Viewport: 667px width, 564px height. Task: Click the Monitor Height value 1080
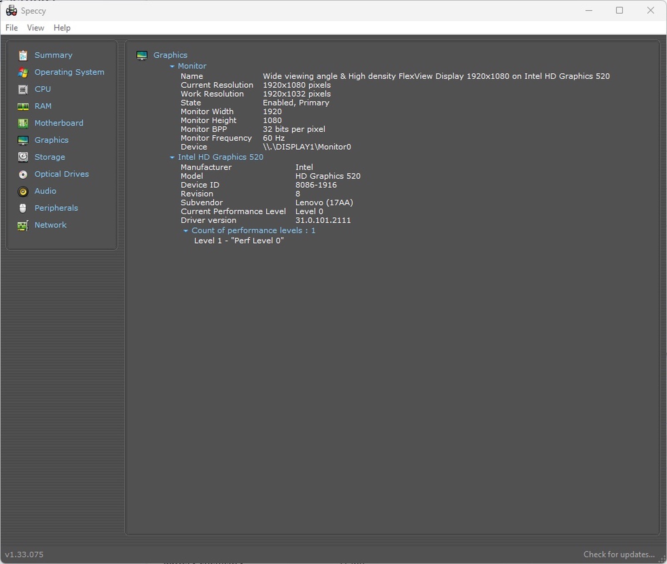click(x=272, y=120)
